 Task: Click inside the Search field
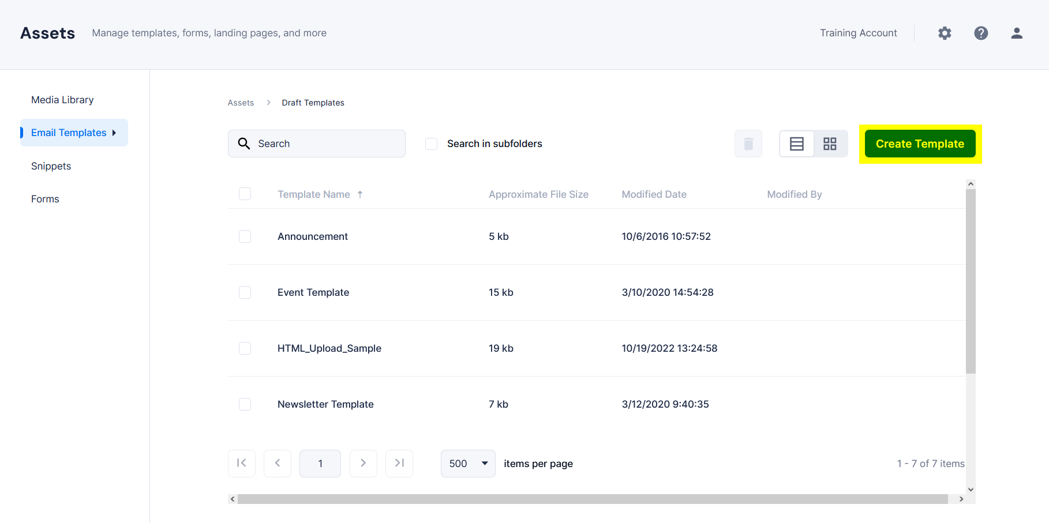317,144
